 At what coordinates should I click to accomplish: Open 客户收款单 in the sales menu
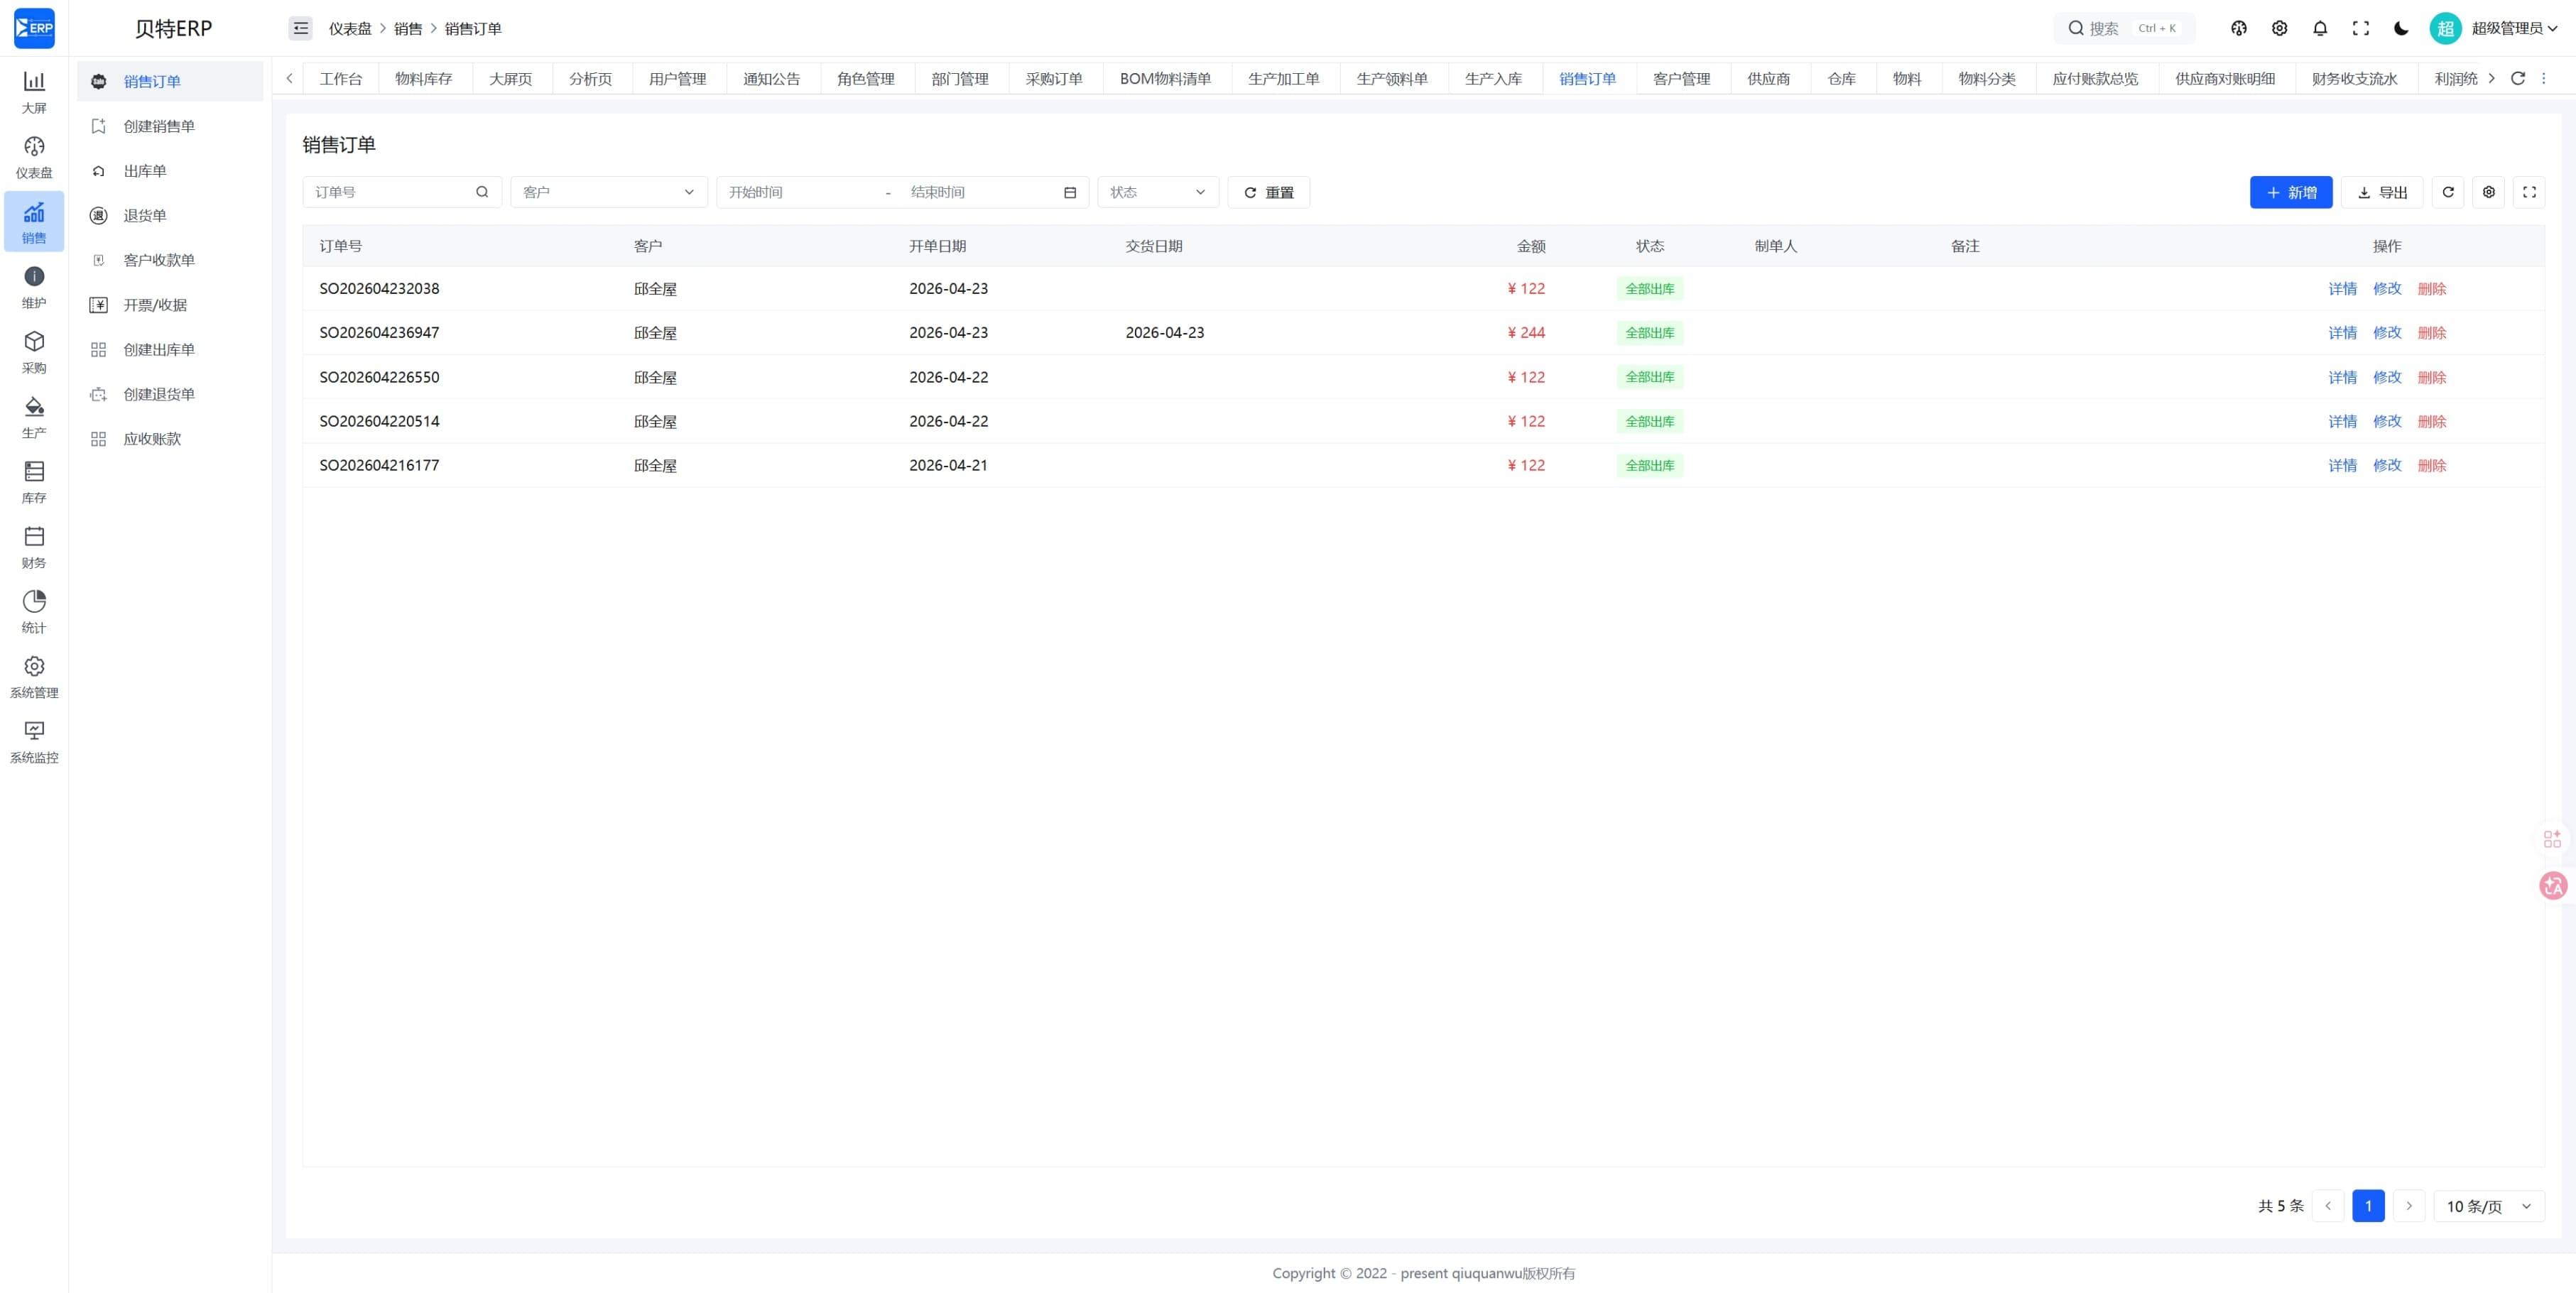(x=170, y=260)
